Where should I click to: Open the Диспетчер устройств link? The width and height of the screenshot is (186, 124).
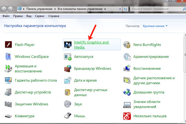33,92
